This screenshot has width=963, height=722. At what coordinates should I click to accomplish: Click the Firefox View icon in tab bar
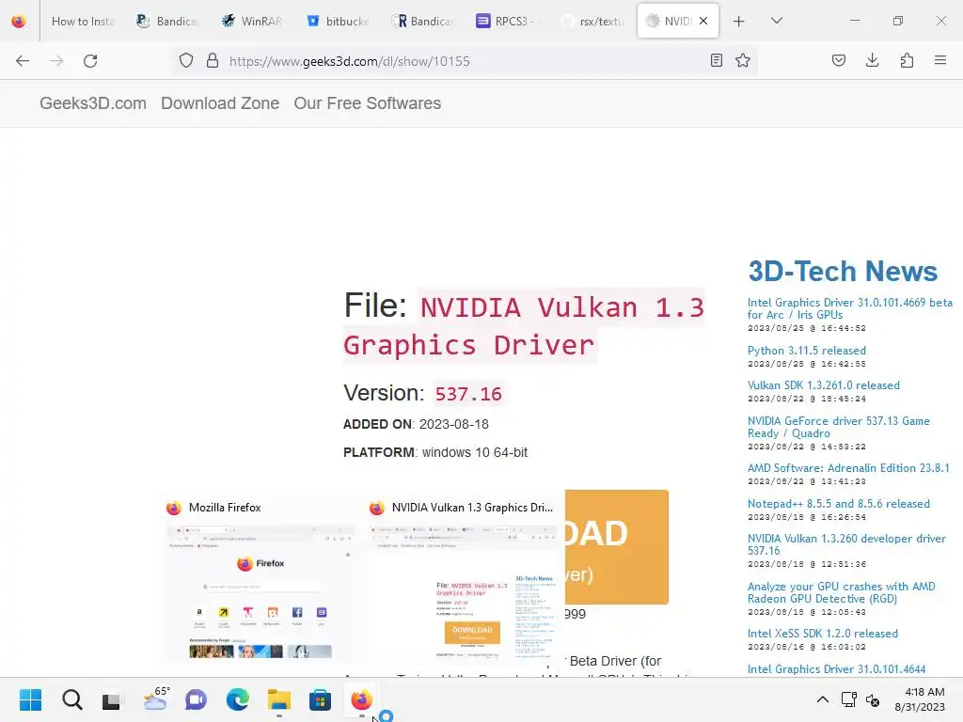pyautogui.click(x=19, y=22)
